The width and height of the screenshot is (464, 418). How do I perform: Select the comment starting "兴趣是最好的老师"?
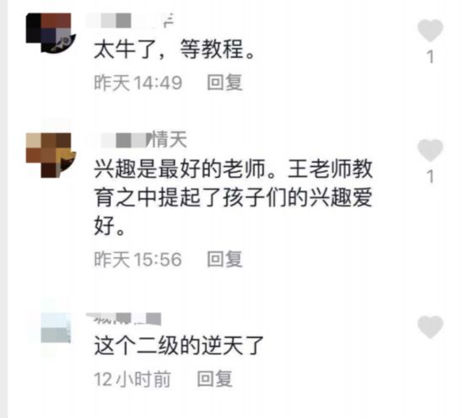pyautogui.click(x=233, y=197)
